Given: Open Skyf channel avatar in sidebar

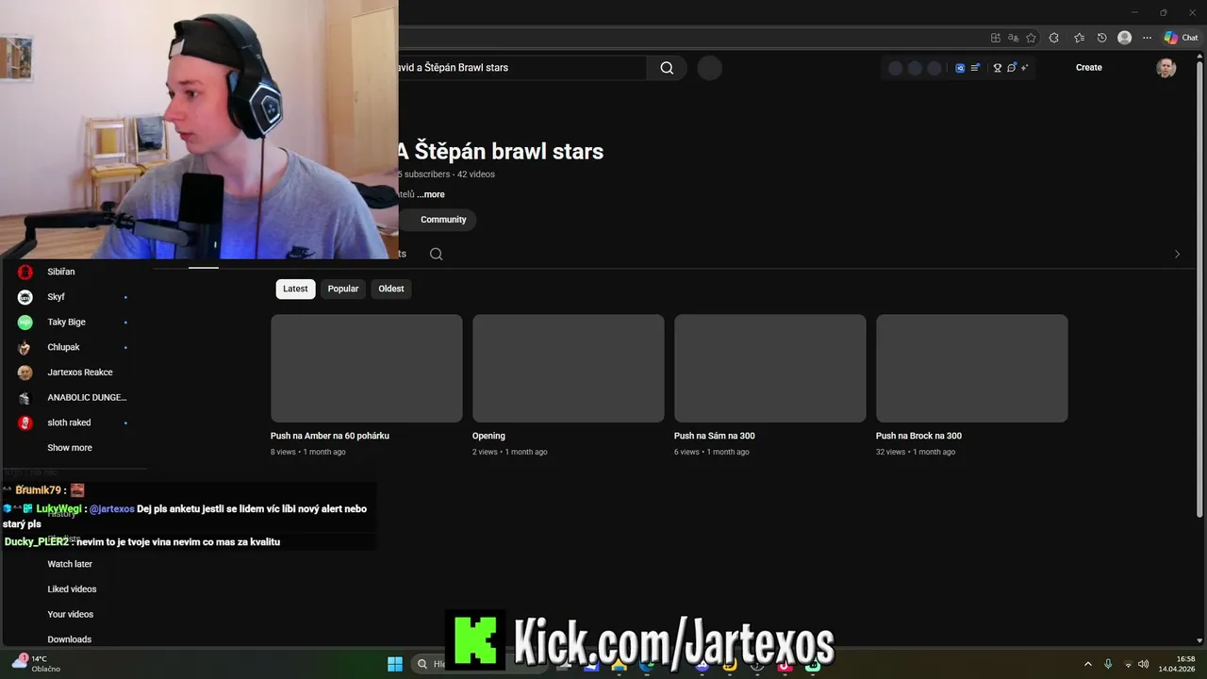Looking at the screenshot, I should pyautogui.click(x=25, y=297).
